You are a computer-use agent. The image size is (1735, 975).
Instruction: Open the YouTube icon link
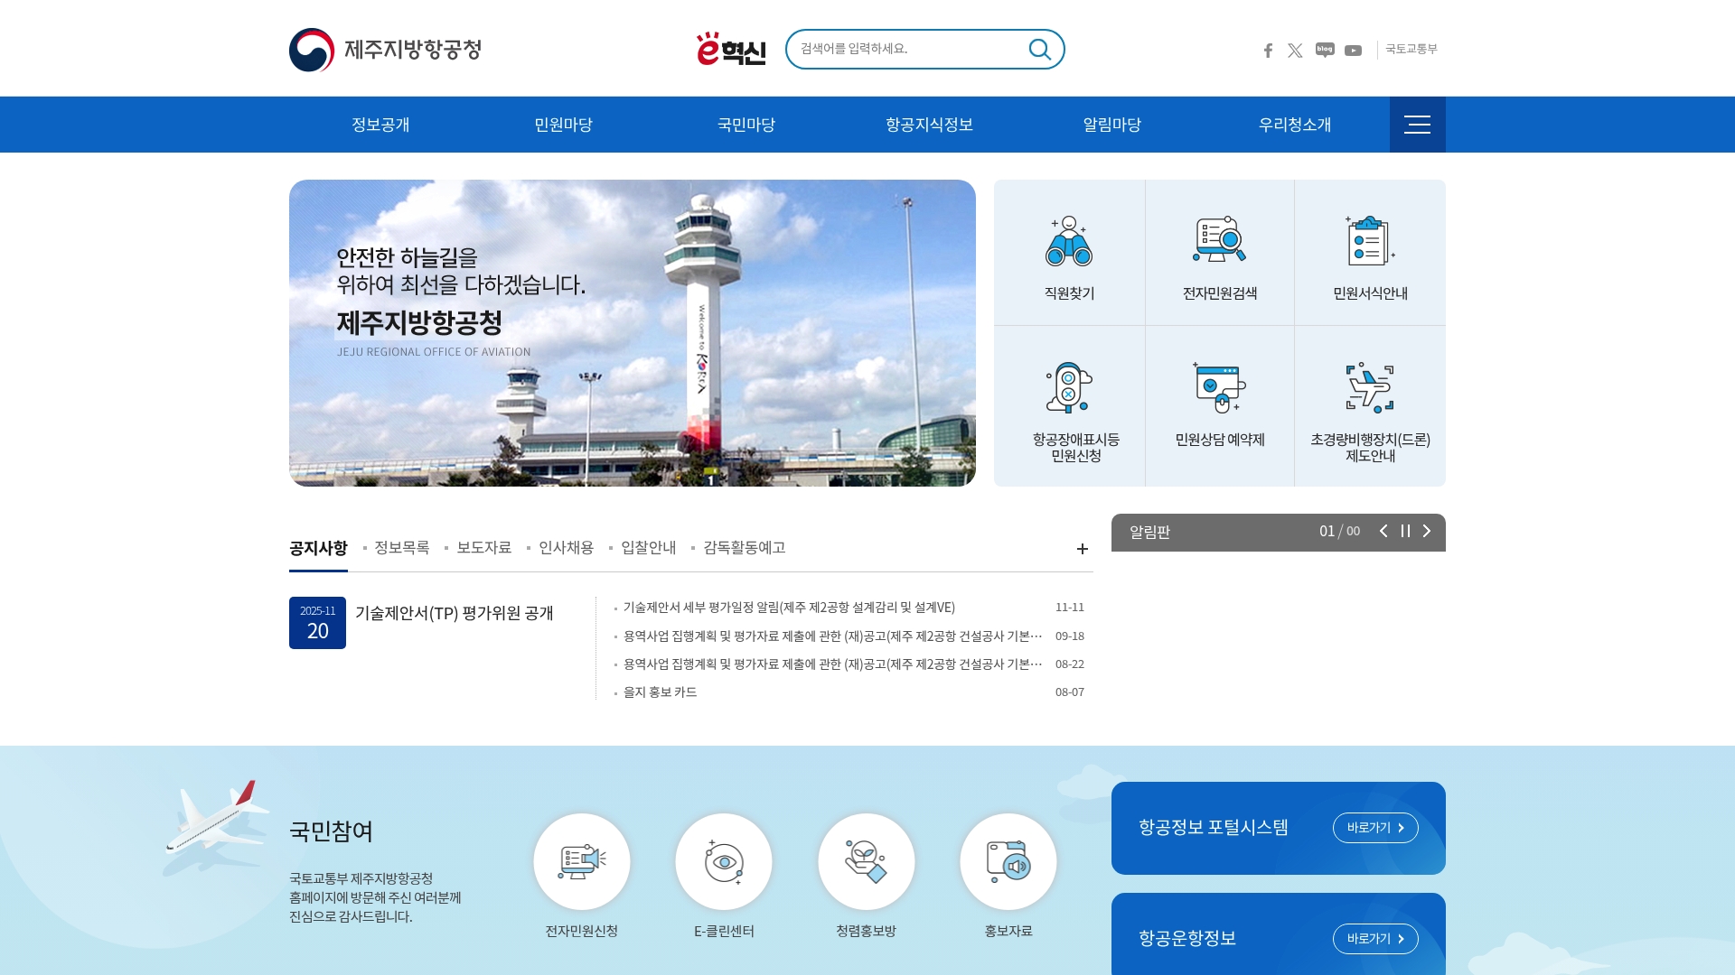[x=1353, y=51]
